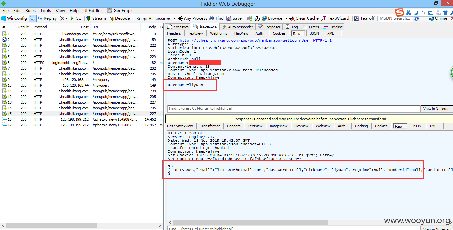Open the Keep: All sessions dropdown
The image size is (453, 230).
coord(156,18)
